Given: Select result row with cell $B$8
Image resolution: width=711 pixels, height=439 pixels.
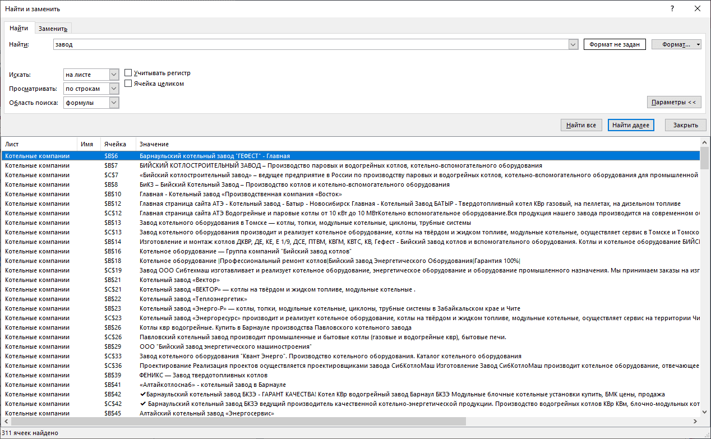Looking at the screenshot, I should (350, 184).
